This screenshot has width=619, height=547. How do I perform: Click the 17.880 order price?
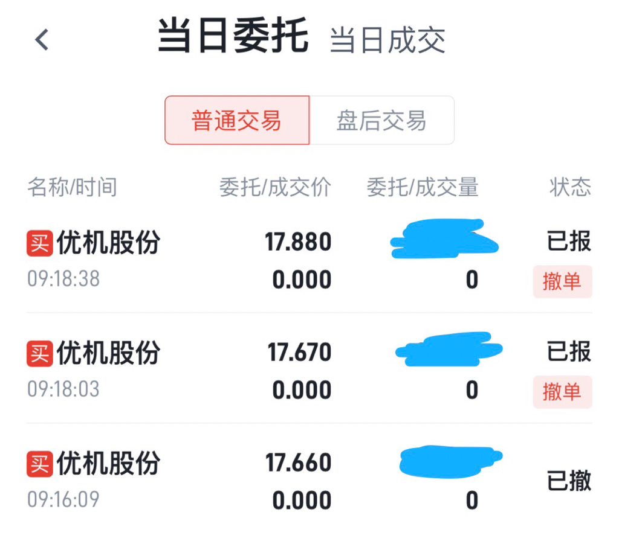click(298, 243)
